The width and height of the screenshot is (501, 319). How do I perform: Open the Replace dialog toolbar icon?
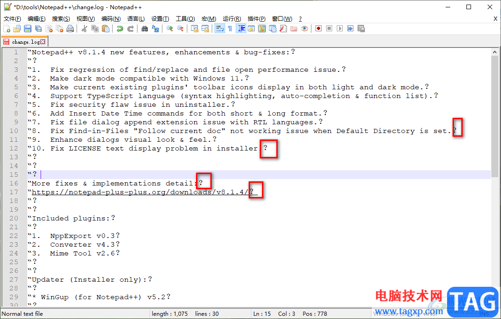(155, 29)
